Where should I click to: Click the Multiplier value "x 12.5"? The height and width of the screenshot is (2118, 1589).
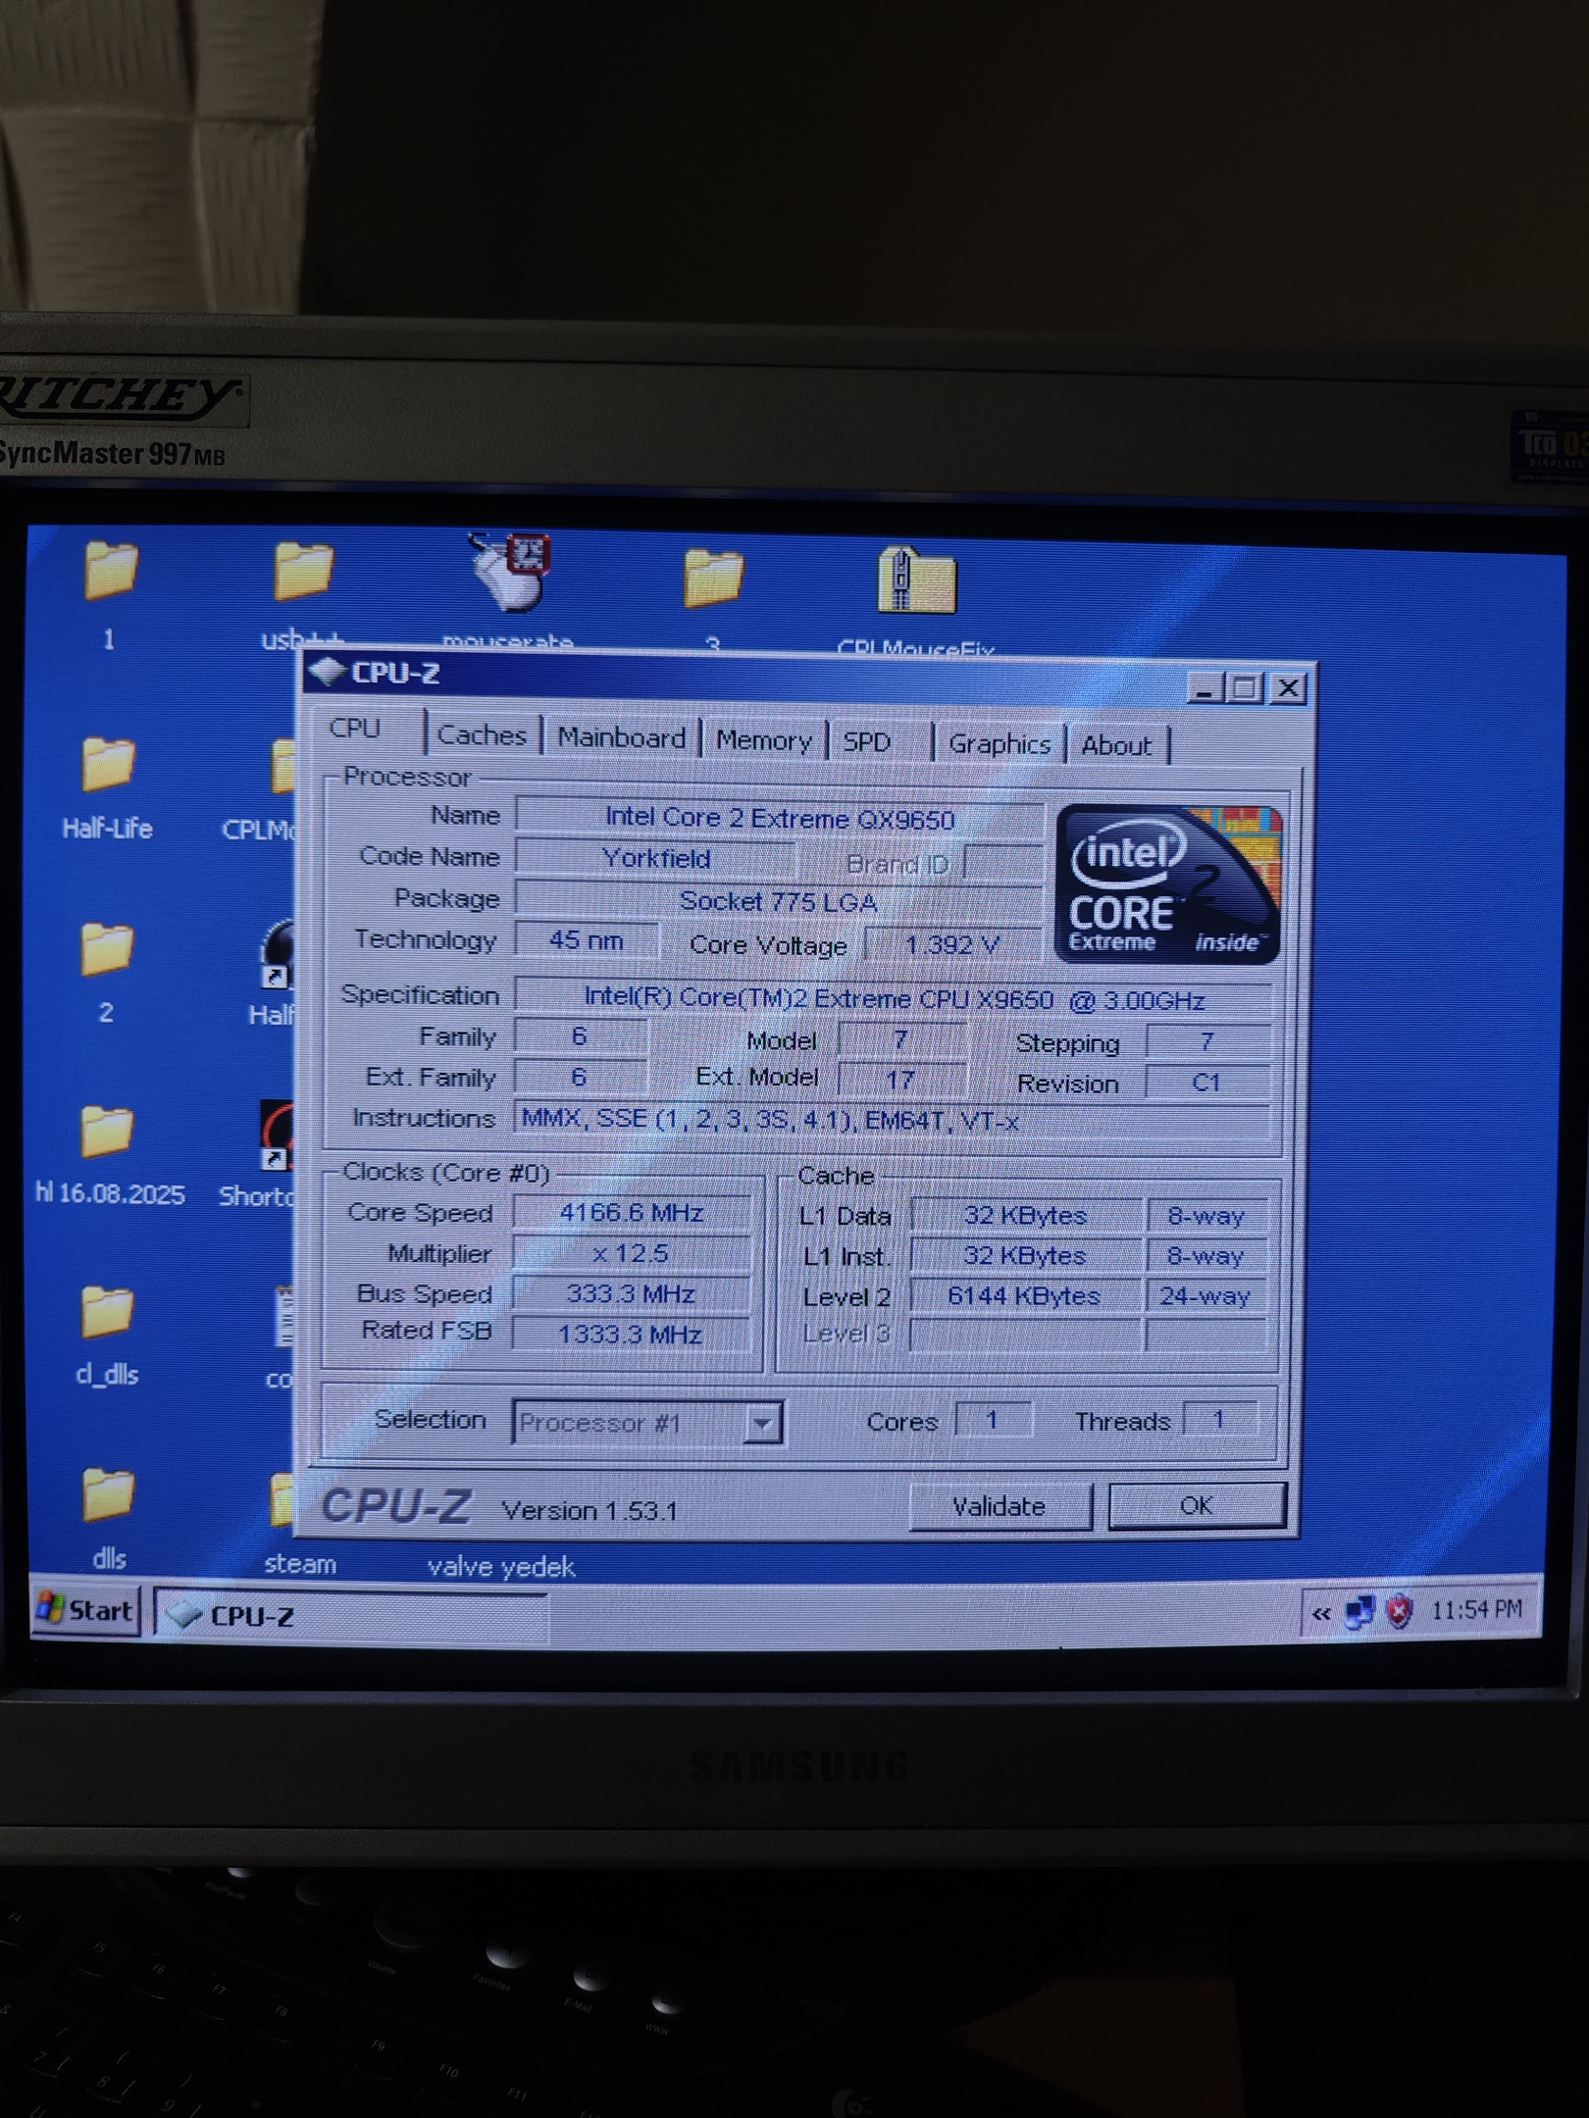(x=632, y=1253)
